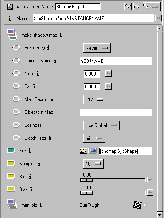164x218 pixels.
Task: Open the manifold SurfPtLight checker menu button
Action: click(142, 205)
